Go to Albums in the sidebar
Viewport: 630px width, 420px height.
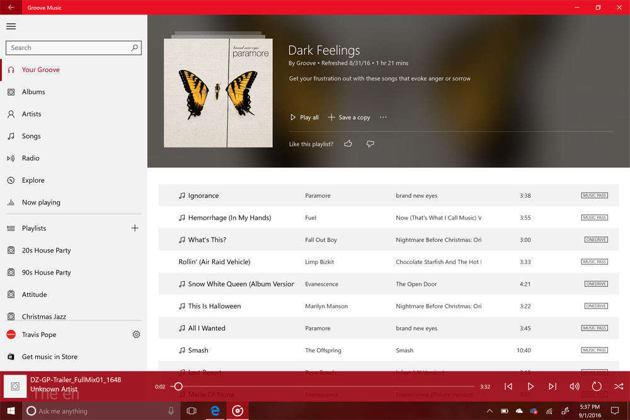pos(74,92)
